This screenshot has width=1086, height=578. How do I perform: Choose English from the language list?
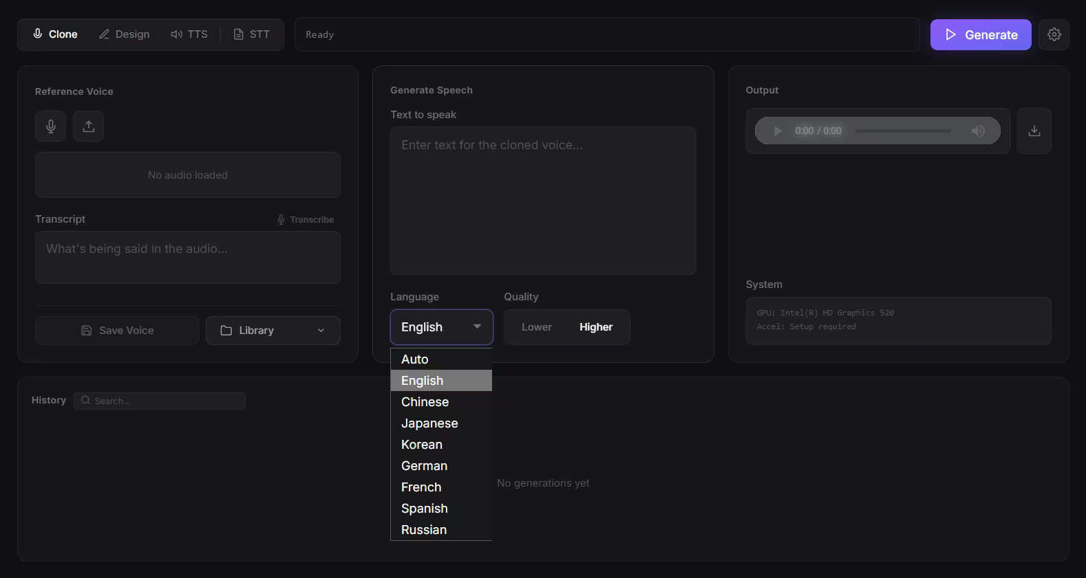[x=441, y=381]
